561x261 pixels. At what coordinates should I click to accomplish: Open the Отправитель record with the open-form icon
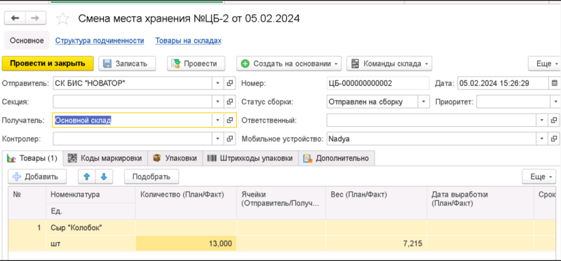pyautogui.click(x=230, y=83)
